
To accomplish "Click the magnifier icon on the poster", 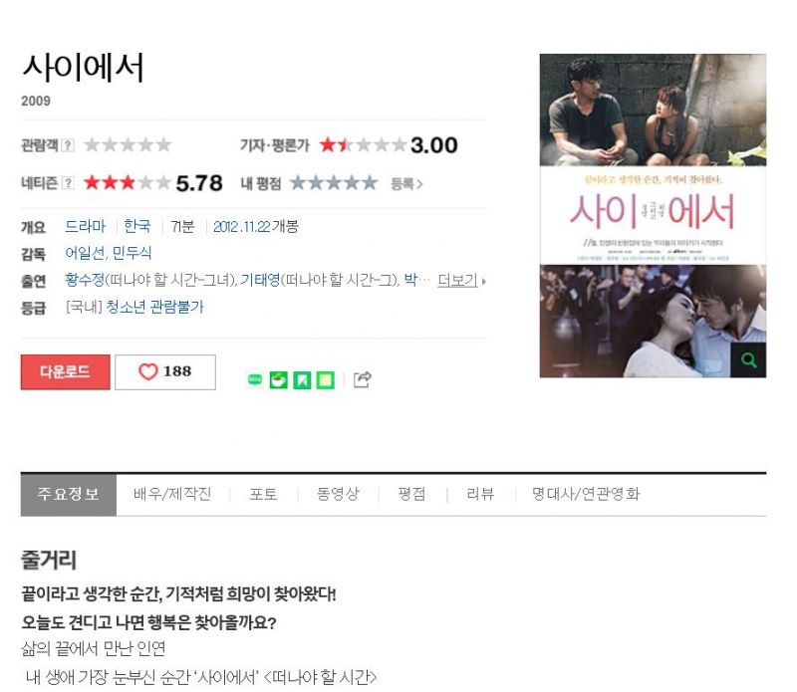I will [748, 360].
